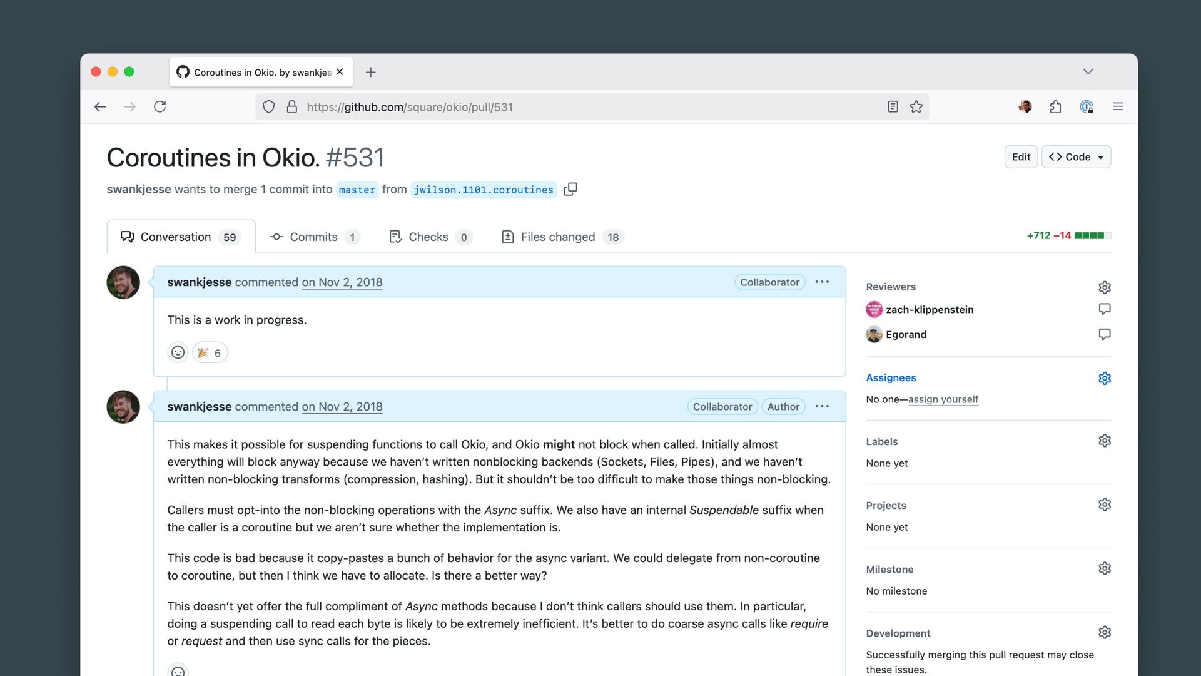
Task: Click the browser forward arrow
Action: coord(130,107)
